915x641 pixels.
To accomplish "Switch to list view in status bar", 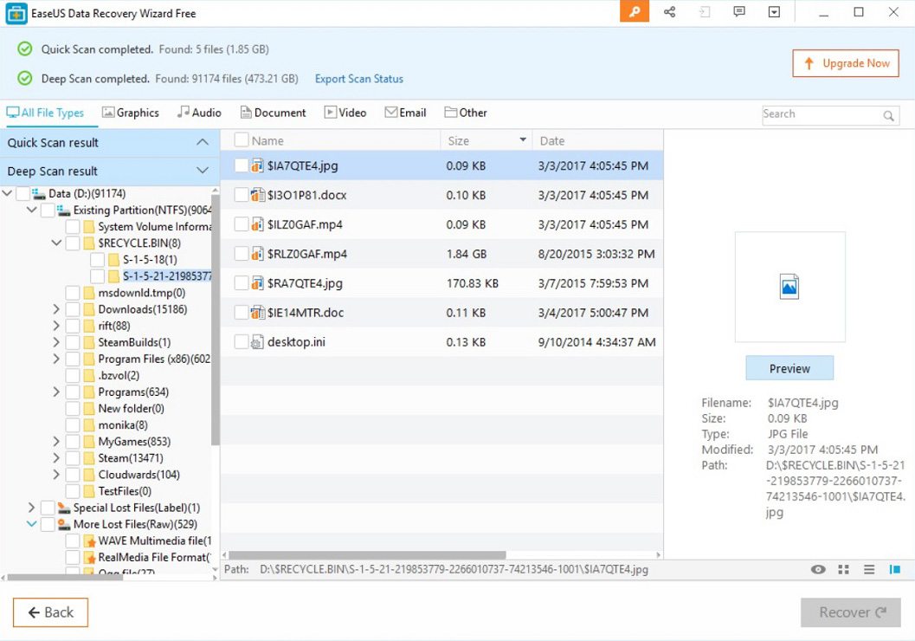I will (869, 570).
